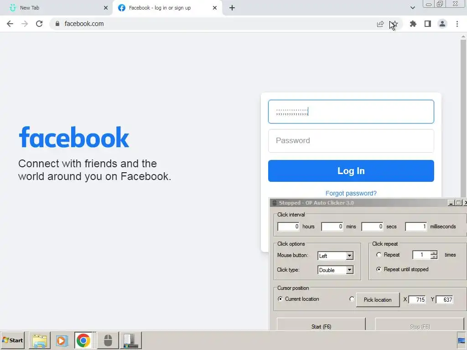Switch to the New Tab tab

[57, 8]
